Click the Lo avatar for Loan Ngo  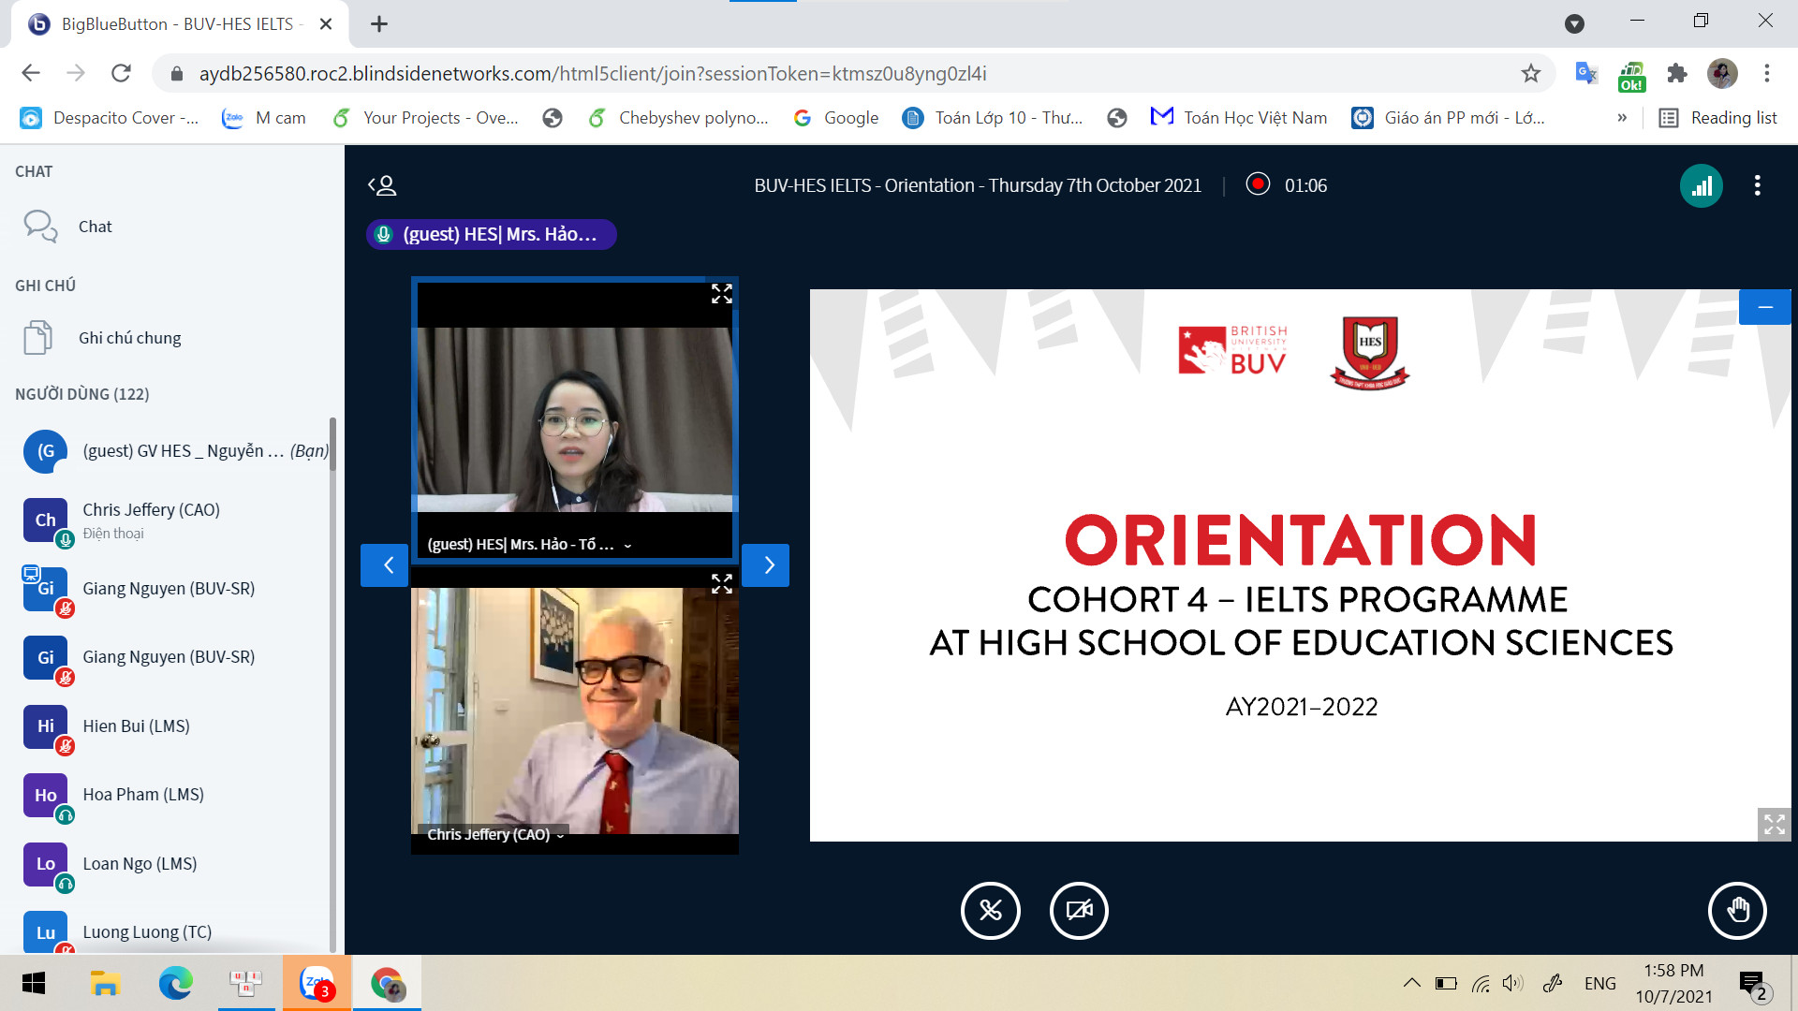click(45, 864)
